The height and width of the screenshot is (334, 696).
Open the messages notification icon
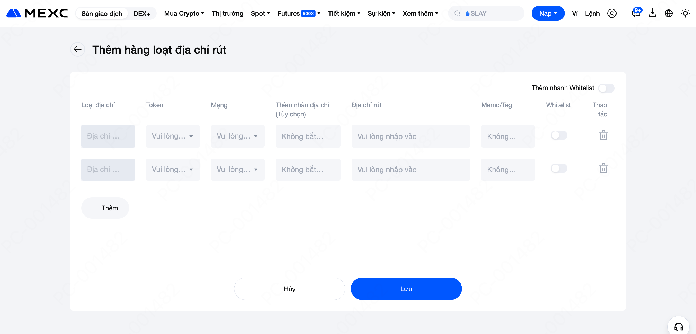coord(636,13)
